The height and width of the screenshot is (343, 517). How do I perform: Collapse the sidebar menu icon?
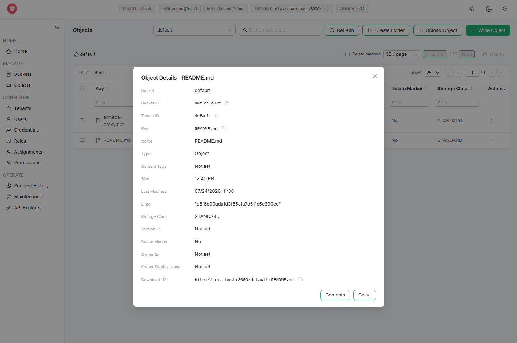[57, 27]
